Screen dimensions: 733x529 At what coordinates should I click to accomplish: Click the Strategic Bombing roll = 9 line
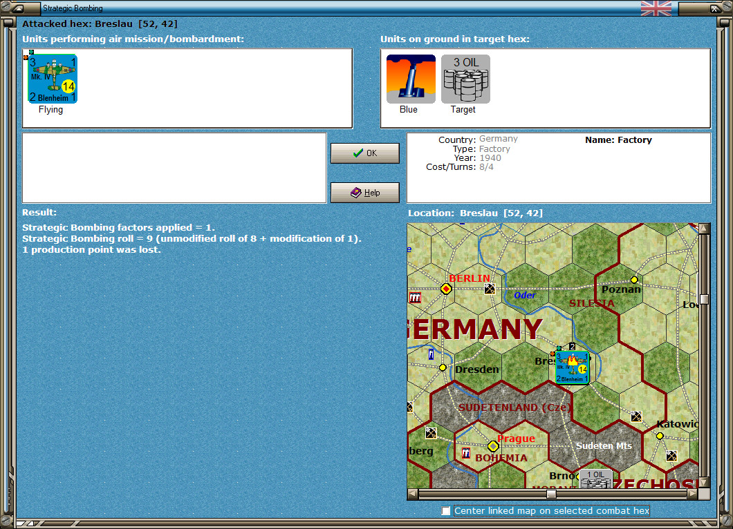192,238
